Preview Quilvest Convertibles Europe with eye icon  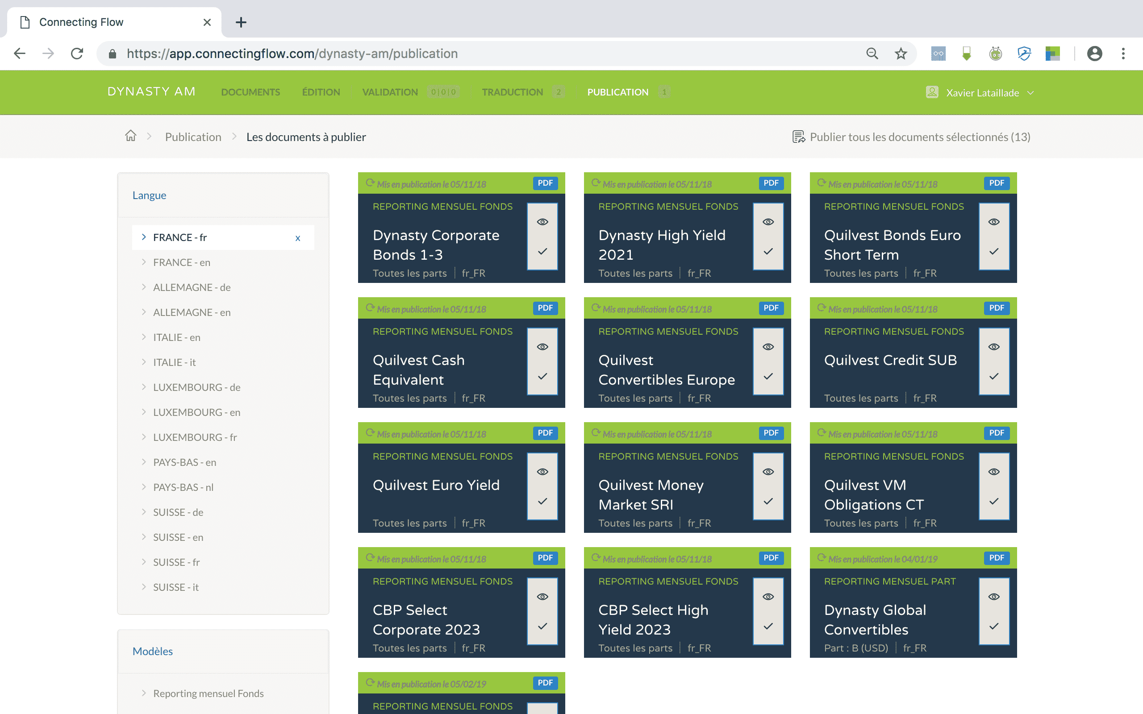(x=768, y=347)
